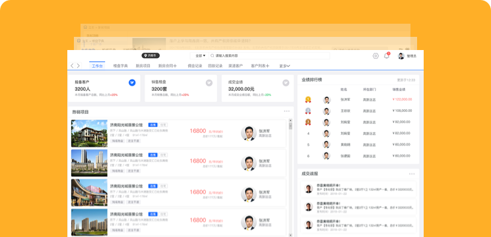Click the 成交战报 panel title
The height and width of the screenshot is (237, 491).
[x=310, y=174]
